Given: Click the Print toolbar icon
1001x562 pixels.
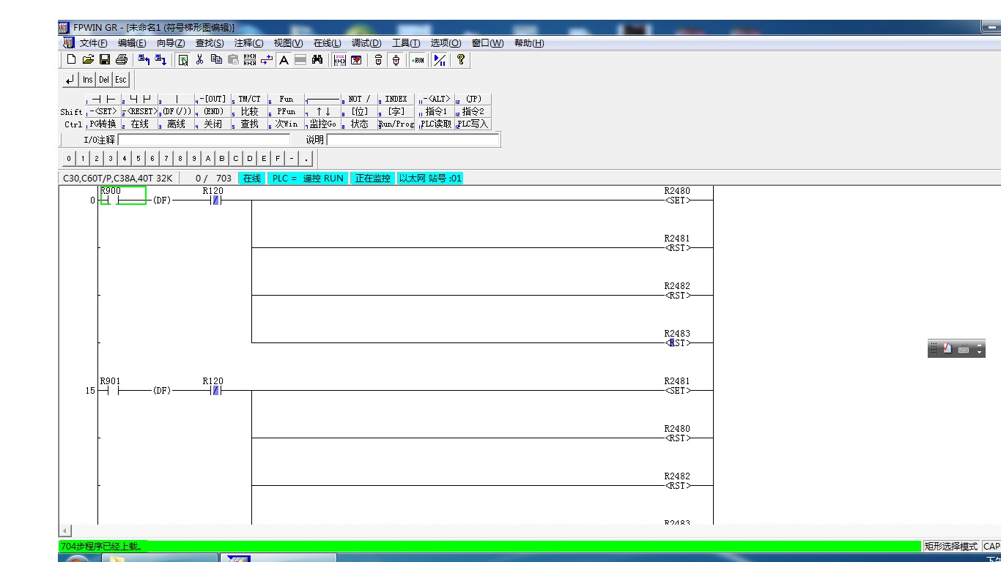Looking at the screenshot, I should coord(122,60).
